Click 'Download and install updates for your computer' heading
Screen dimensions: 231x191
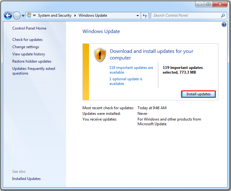point(151,54)
